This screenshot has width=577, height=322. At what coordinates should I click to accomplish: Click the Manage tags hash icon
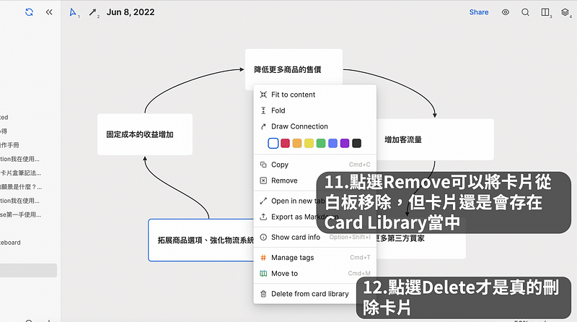[x=263, y=258]
